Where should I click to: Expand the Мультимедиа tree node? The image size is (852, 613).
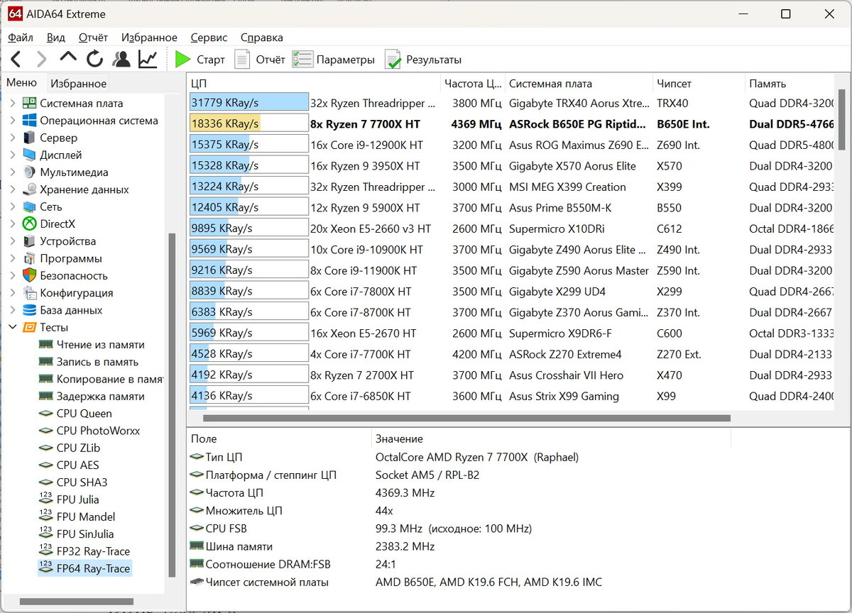coord(12,172)
